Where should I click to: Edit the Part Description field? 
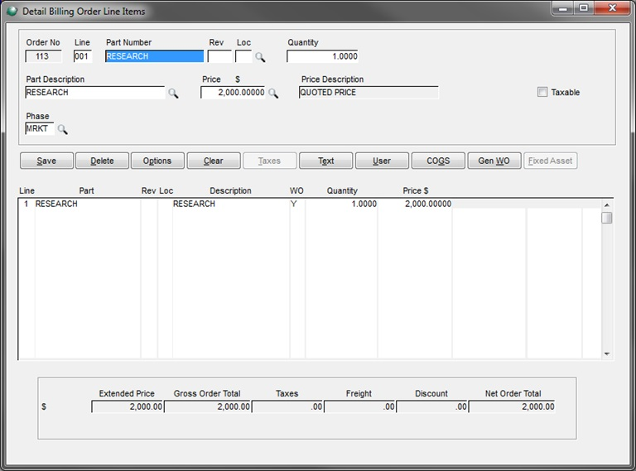95,93
